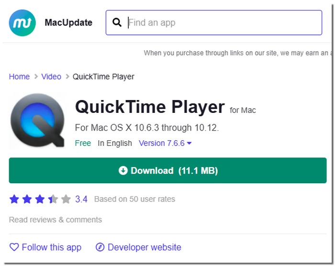
Task: Click the fifth rating star
Action: coord(66,199)
